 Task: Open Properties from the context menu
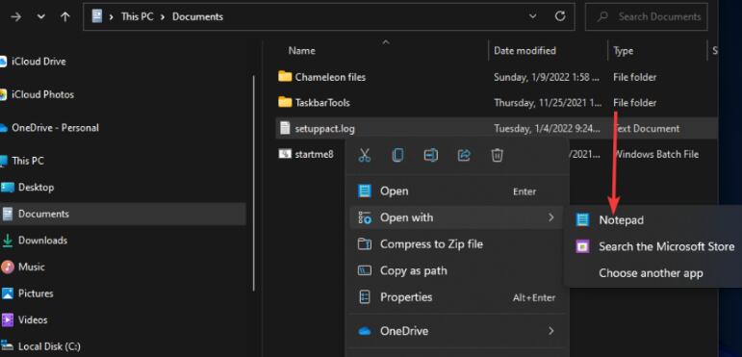[458, 297]
